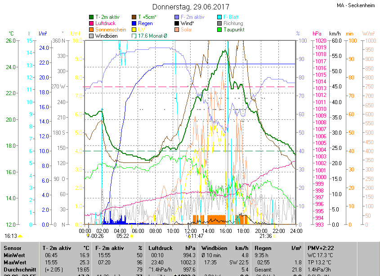Screen dimensions: 380x276
Task: Click the Sensor header cell
Action: (13, 248)
